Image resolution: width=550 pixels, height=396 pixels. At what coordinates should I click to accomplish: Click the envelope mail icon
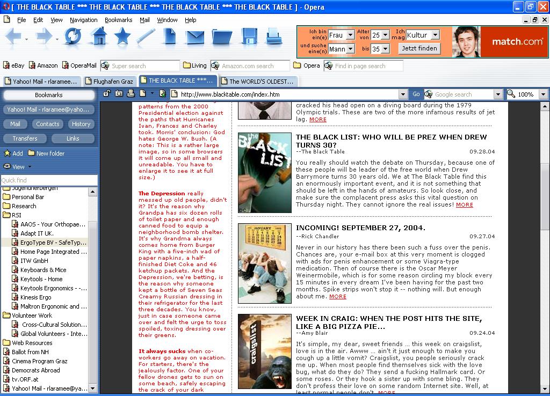(x=195, y=37)
